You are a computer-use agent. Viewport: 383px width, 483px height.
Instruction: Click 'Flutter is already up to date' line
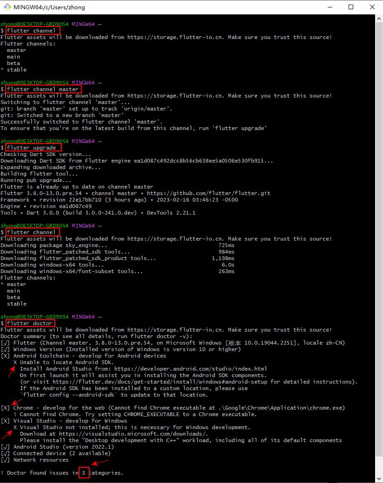tap(77, 187)
